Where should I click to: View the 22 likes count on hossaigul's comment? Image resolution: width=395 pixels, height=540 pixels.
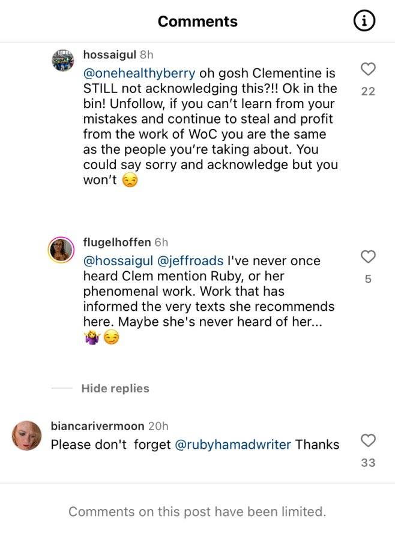click(368, 91)
